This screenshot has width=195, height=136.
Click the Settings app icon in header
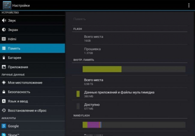tap(7, 5)
